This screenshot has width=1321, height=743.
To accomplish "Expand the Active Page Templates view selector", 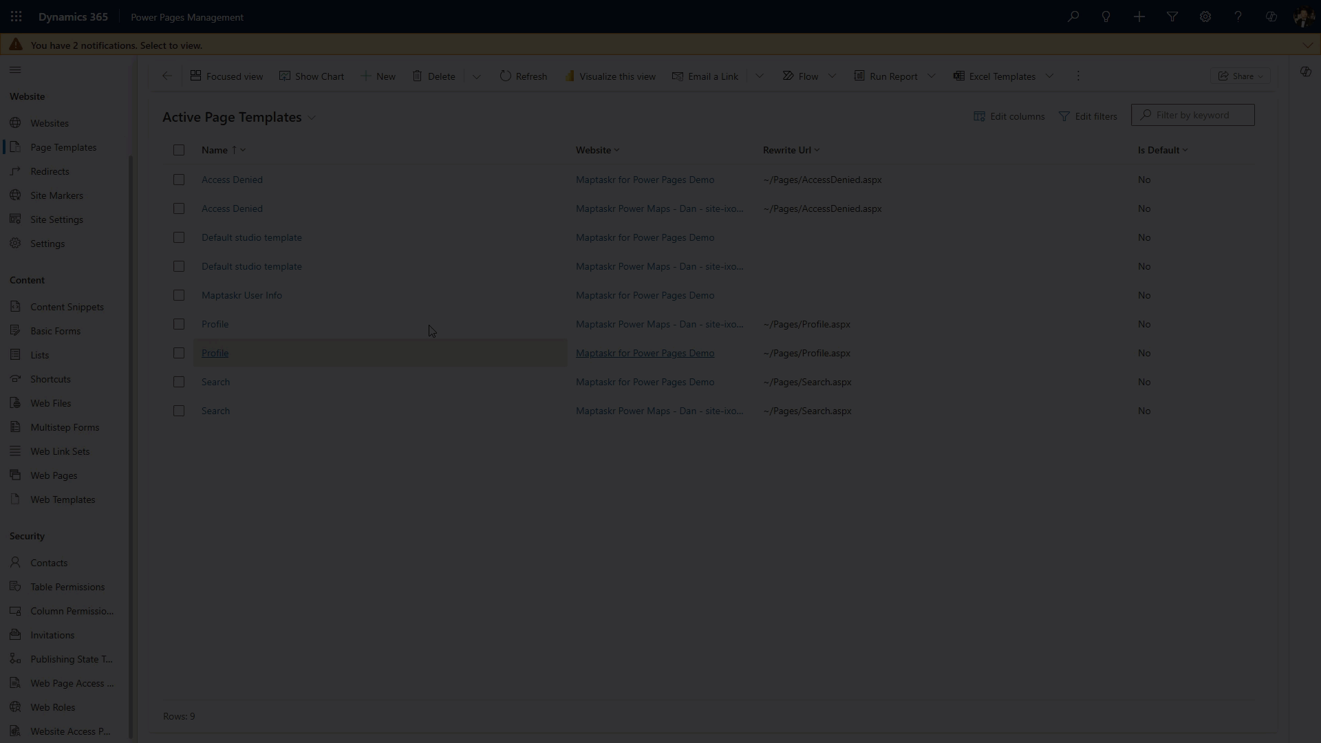I will coord(312,118).
